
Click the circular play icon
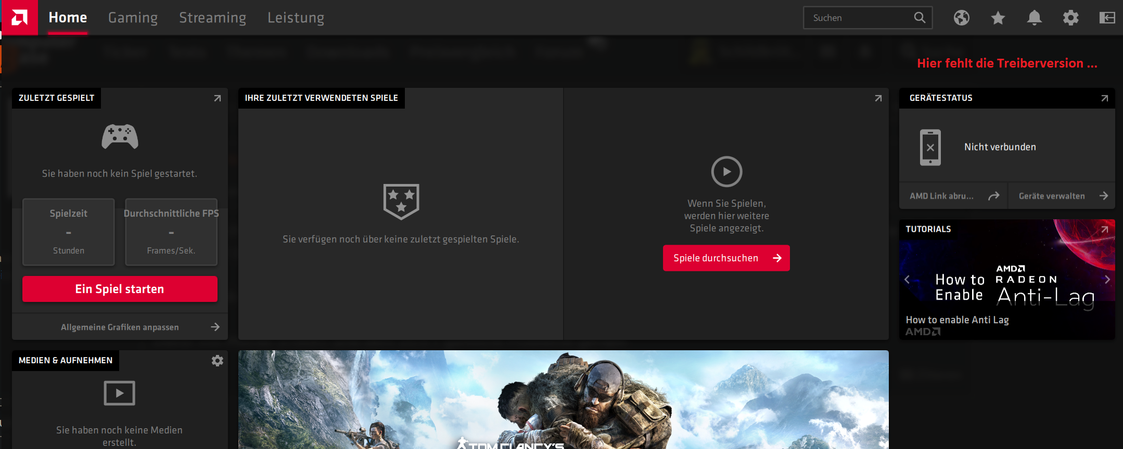pos(726,171)
